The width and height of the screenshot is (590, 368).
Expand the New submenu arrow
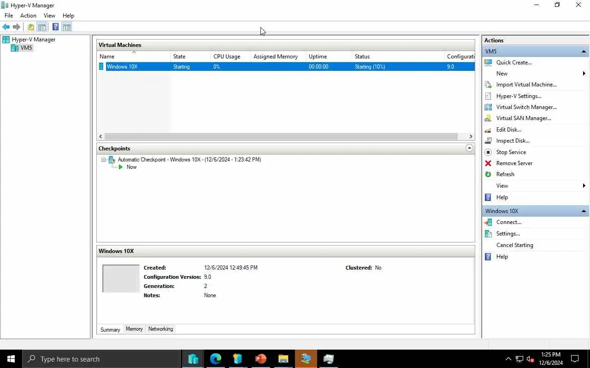pos(584,74)
